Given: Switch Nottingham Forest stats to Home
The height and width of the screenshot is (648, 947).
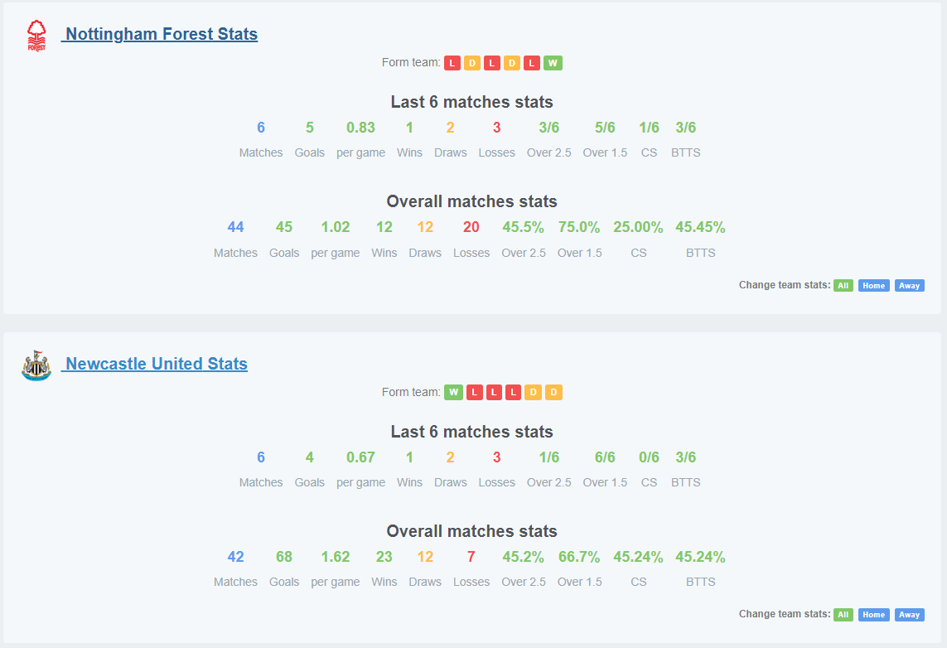Looking at the screenshot, I should (x=873, y=286).
